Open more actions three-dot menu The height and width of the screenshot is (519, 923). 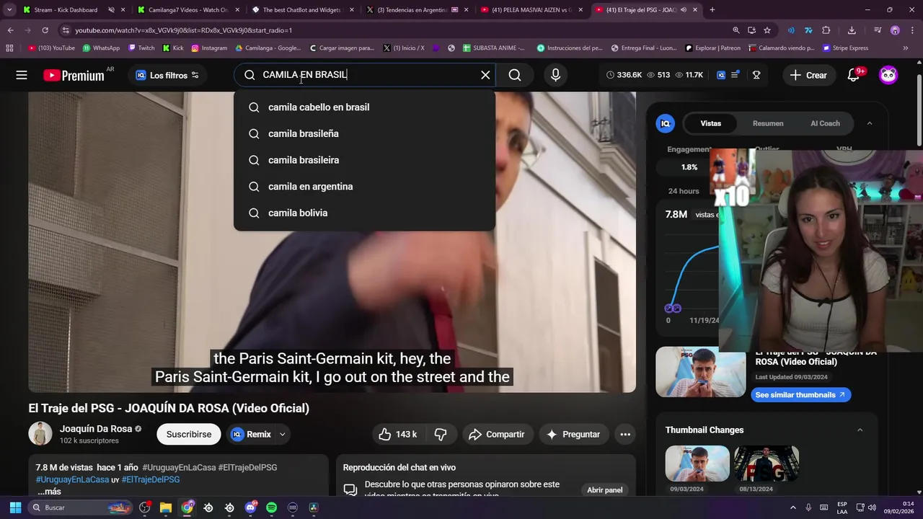tap(625, 434)
